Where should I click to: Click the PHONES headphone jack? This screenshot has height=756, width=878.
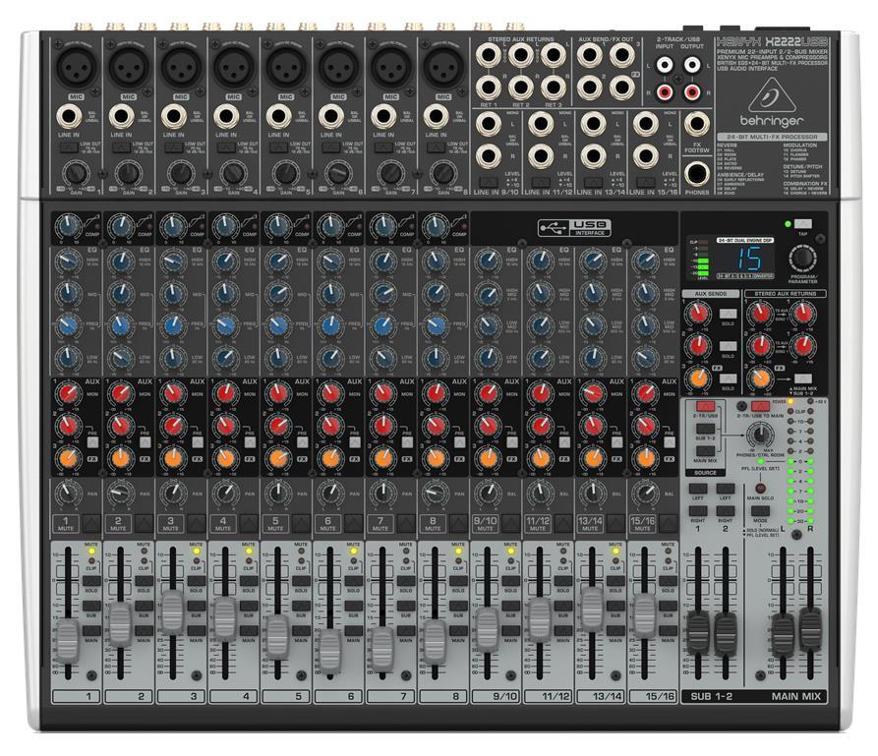coord(697,174)
